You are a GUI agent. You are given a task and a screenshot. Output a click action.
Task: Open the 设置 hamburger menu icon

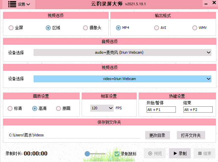12,4
